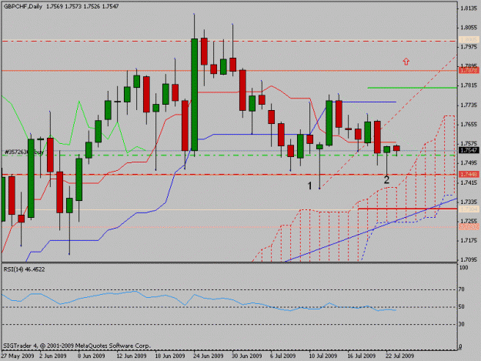Click the 2 Jun 2009 date label
The width and height of the screenshot is (481, 361).
point(53,356)
